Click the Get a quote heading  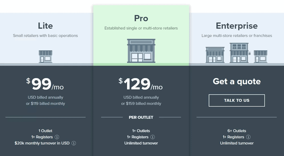tap(237, 81)
